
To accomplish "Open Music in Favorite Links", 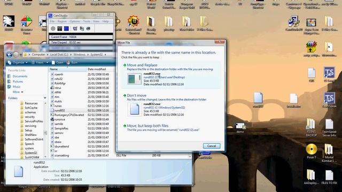I will 17,86.
